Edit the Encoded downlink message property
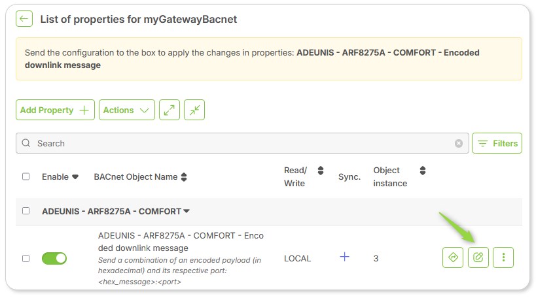Screen dimensions: 536x298 (x=478, y=257)
